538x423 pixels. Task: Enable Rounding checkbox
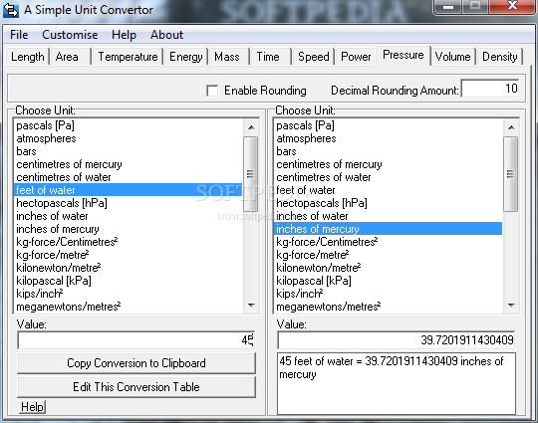[212, 91]
